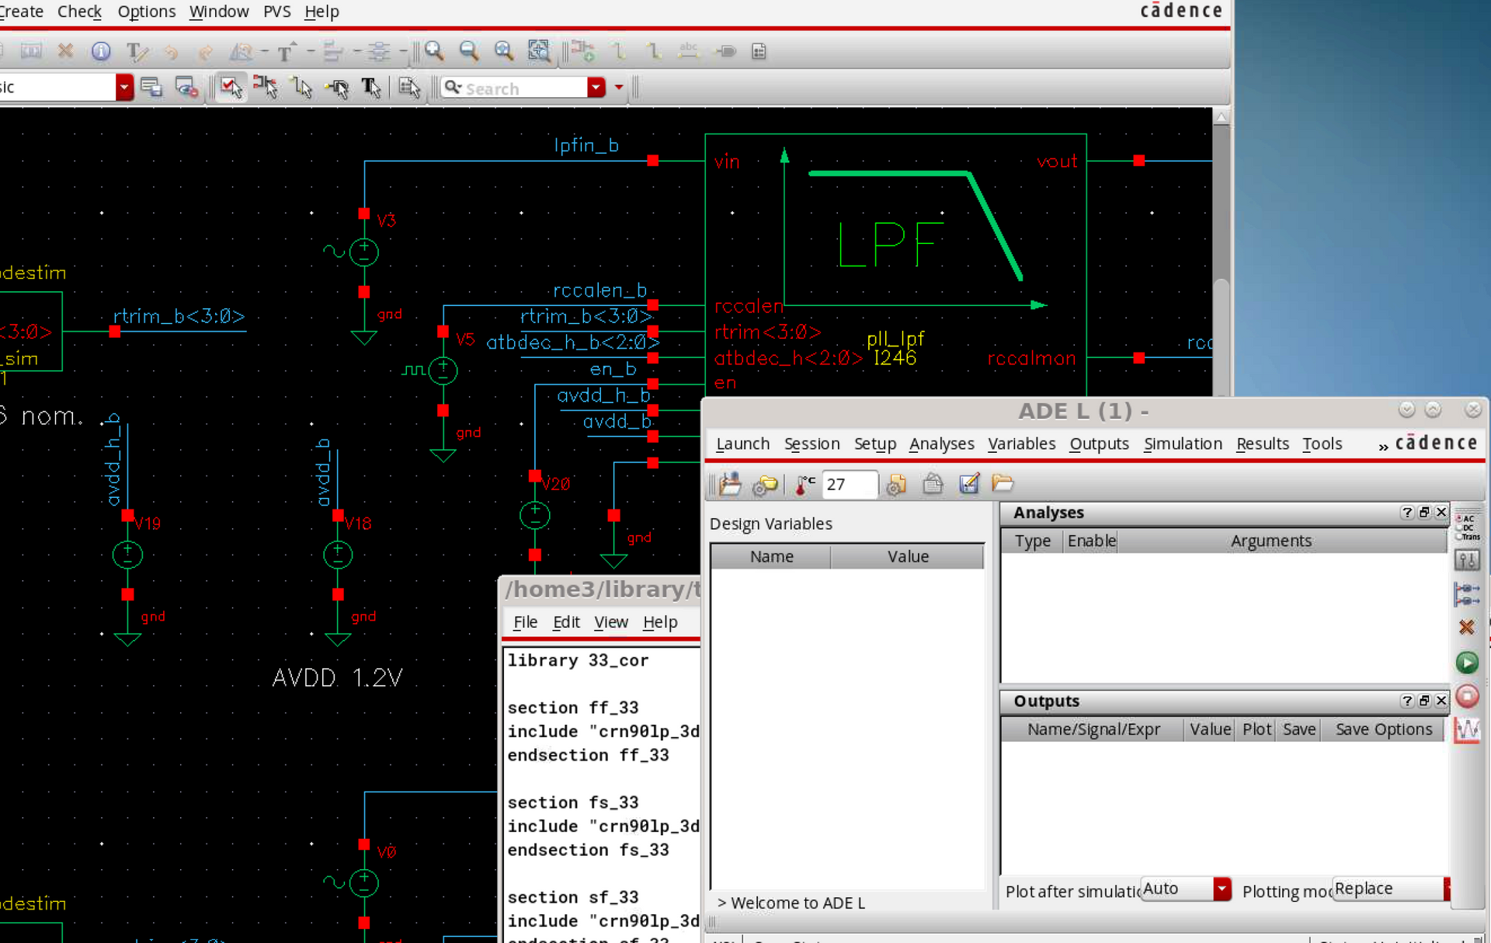
Task: Click the text properties edit icon
Action: 137,51
